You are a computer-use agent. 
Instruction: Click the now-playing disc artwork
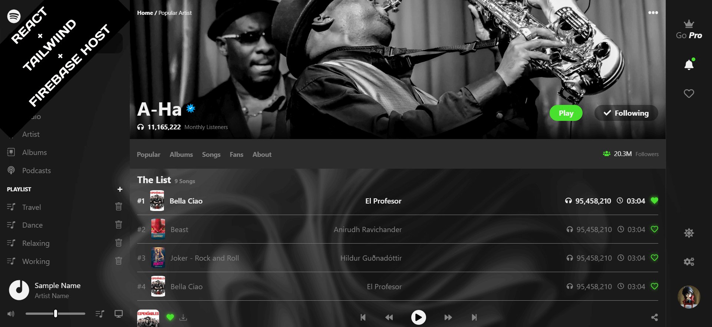point(19,290)
